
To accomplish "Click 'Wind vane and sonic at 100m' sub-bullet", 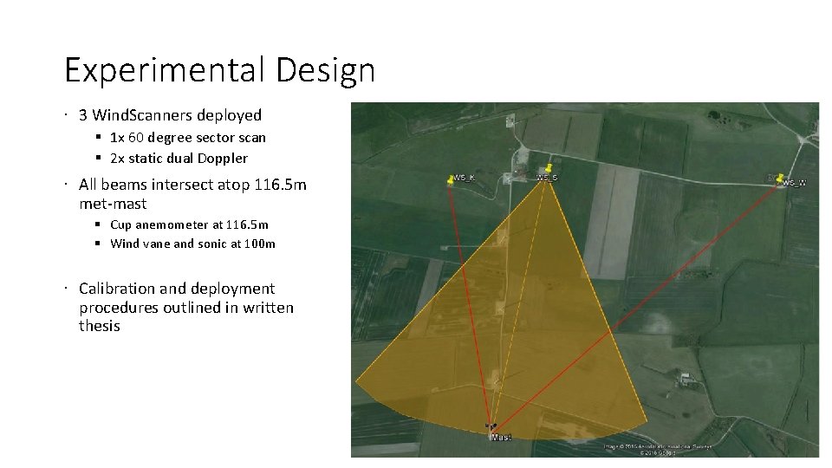I will 192,244.
